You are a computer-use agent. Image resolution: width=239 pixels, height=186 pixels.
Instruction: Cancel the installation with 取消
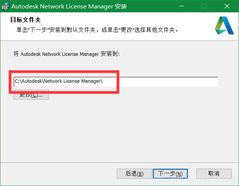pos(213,174)
